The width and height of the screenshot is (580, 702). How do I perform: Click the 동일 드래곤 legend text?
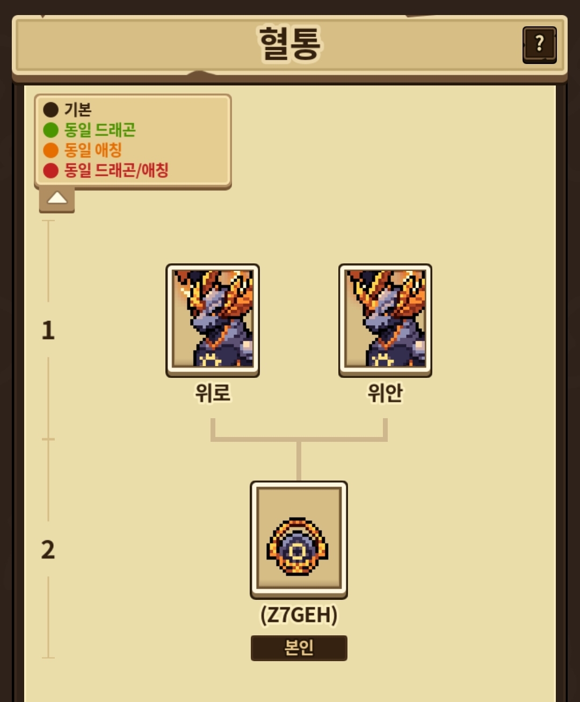coord(100,130)
